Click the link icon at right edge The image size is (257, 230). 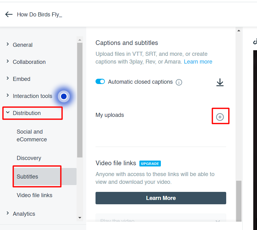[255, 41]
